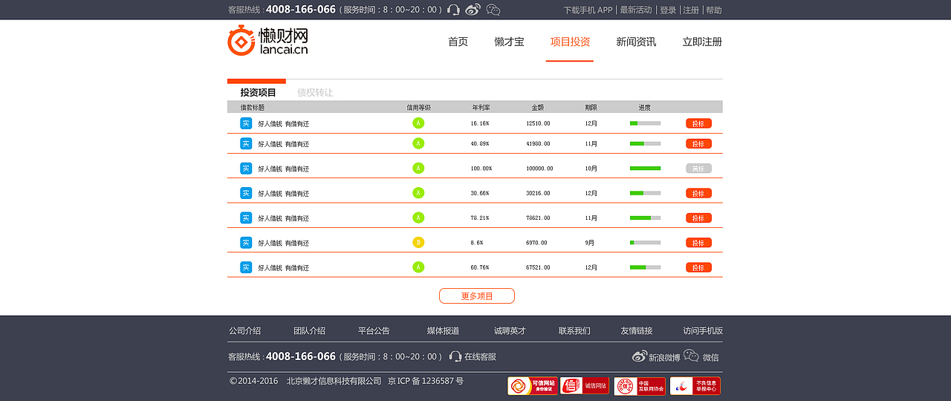Click the 100000.00 amount cell
Screen dimensions: 951x401
539,169
